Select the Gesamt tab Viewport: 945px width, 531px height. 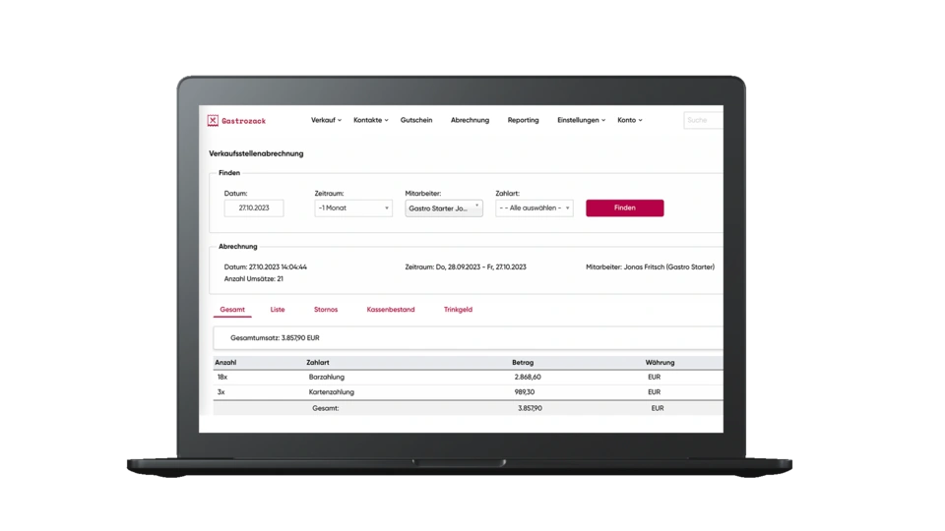coord(232,310)
